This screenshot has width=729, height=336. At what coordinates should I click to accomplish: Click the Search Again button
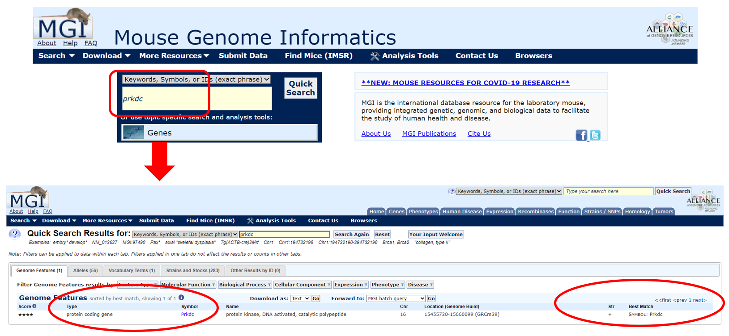pyautogui.click(x=352, y=235)
